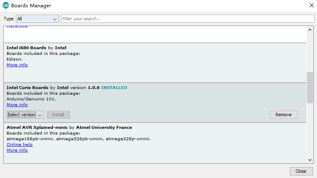
Task: Open More info link for Intel Curie Boards
Action: [17, 105]
